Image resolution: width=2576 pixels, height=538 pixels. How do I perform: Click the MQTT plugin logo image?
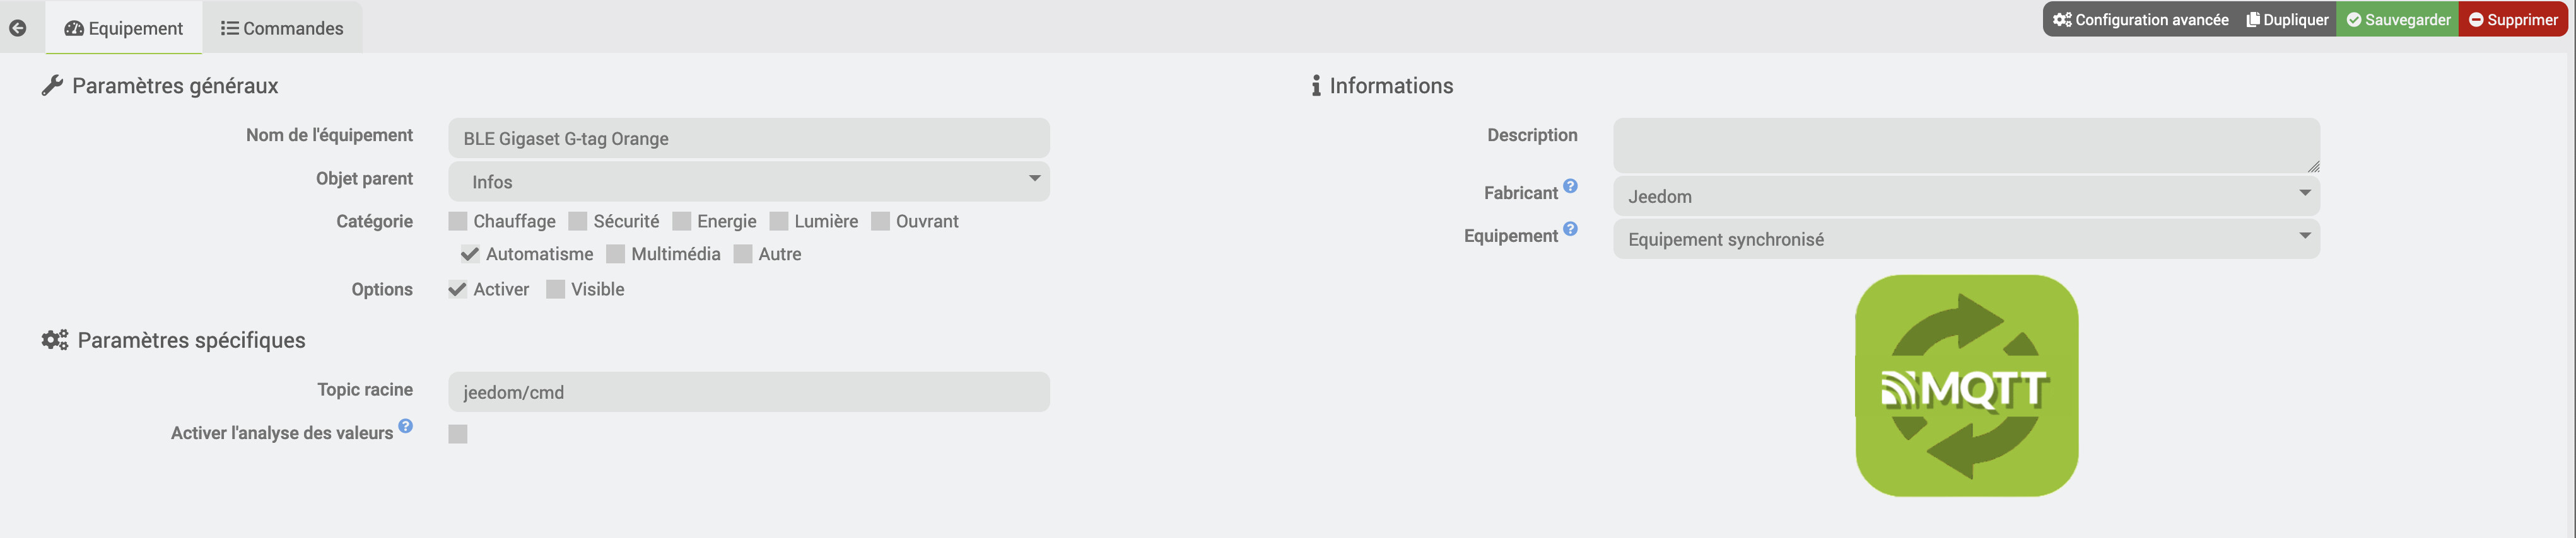tap(1966, 386)
